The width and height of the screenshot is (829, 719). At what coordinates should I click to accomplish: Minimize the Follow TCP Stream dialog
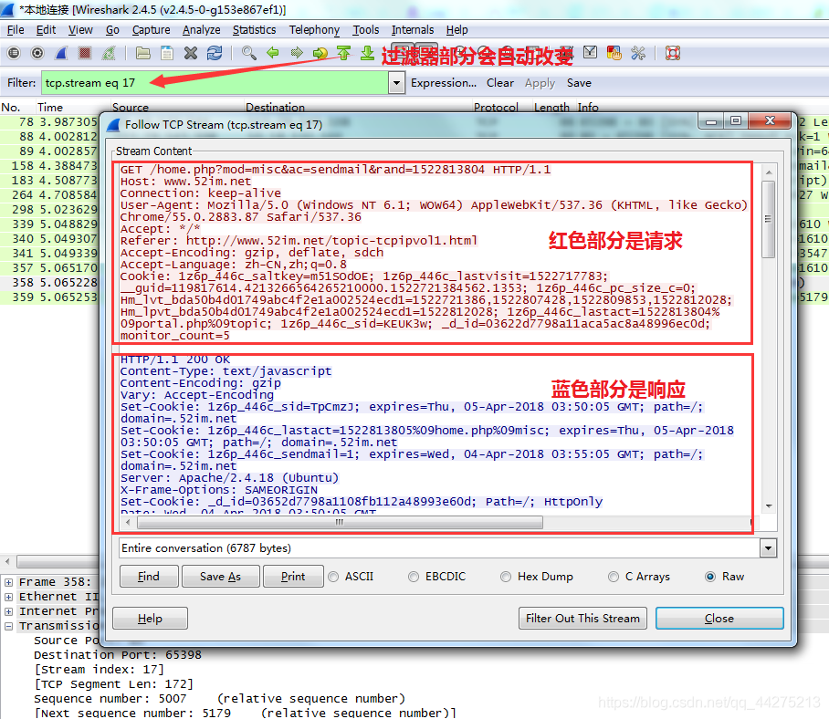(x=711, y=121)
